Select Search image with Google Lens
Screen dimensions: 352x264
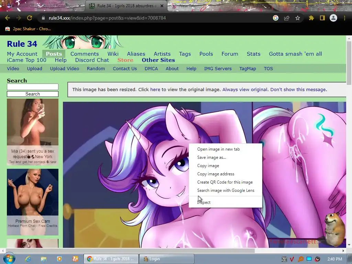coord(225,190)
